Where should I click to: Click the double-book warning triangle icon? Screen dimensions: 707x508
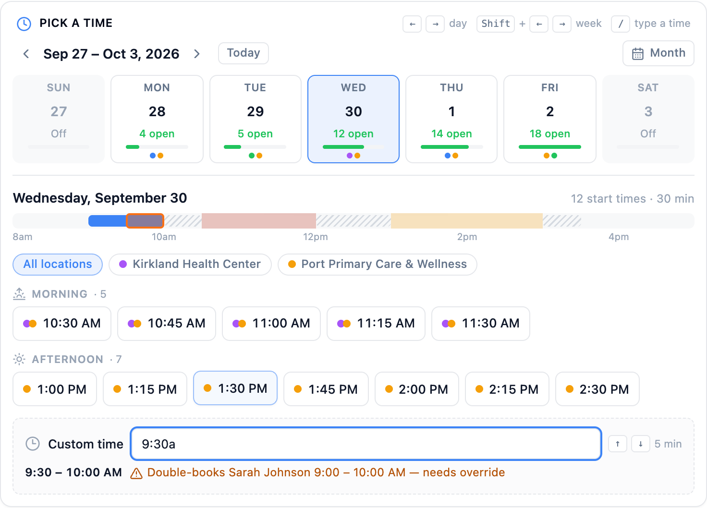coord(136,473)
